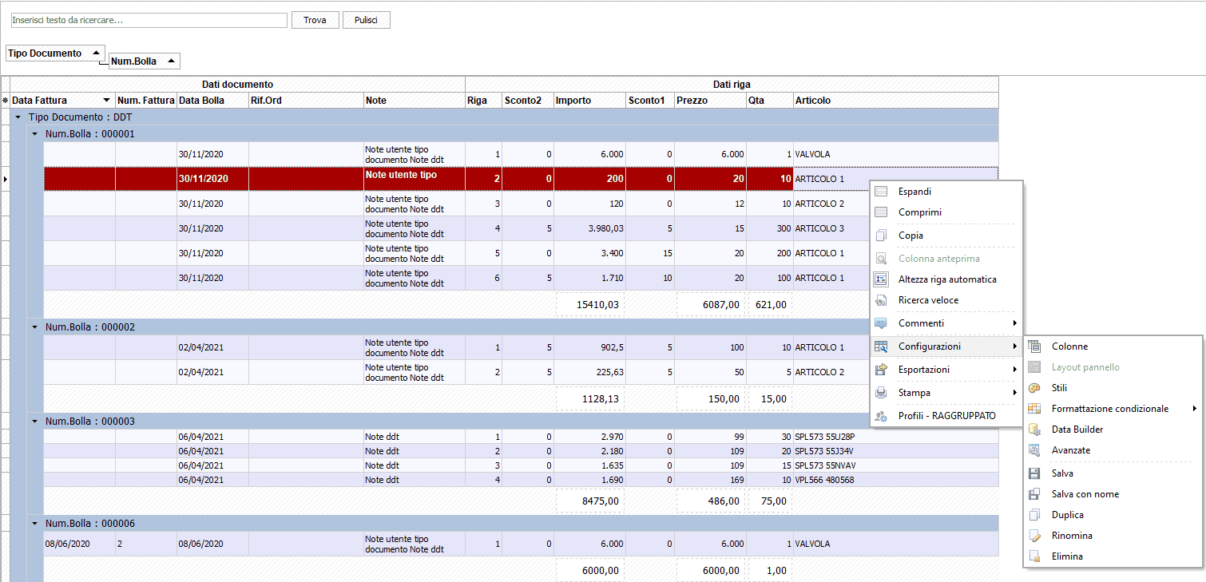Screen dimensions: 1206x582
Task: Click the Elimina icon
Action: 1034,556
